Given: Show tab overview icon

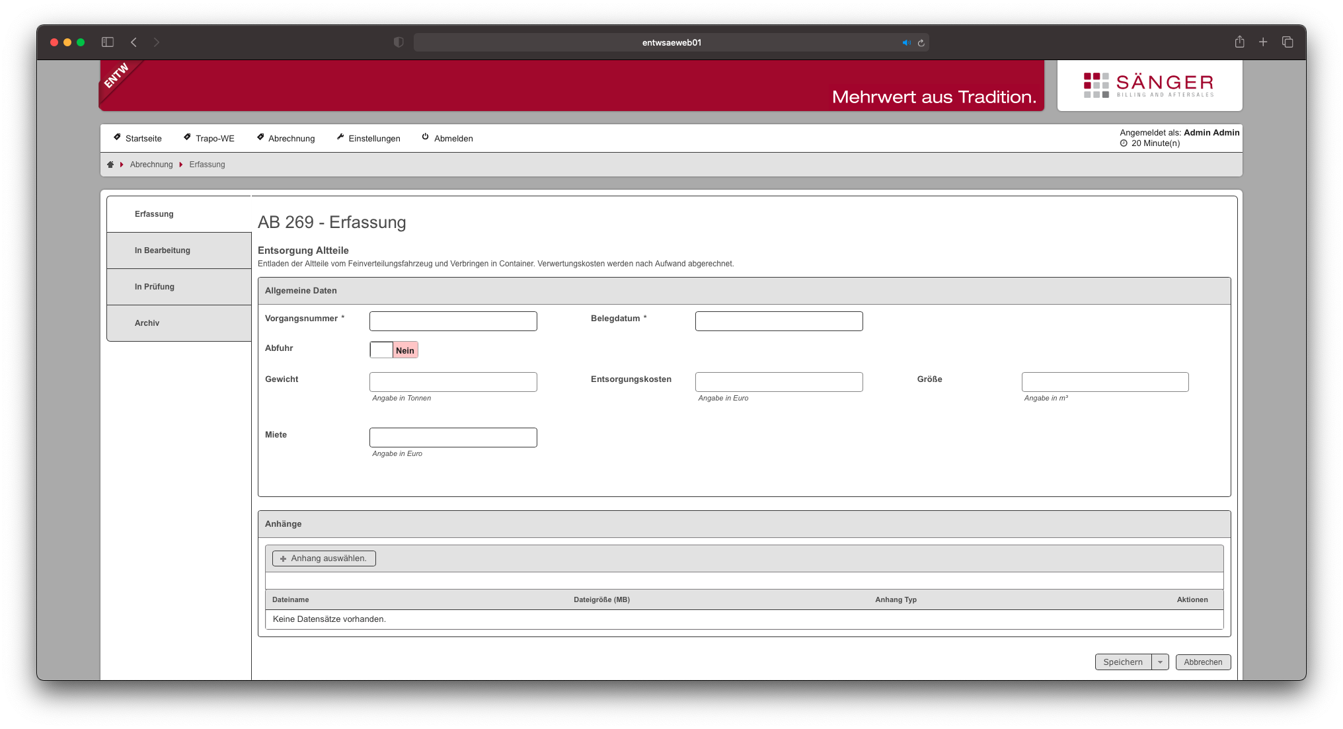Looking at the screenshot, I should 1287,42.
